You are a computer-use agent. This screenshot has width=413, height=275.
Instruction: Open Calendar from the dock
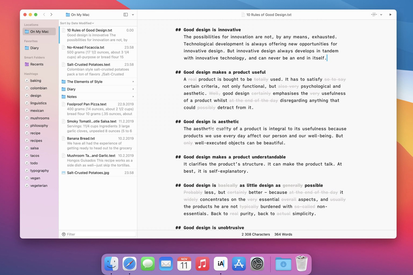coord(184,264)
